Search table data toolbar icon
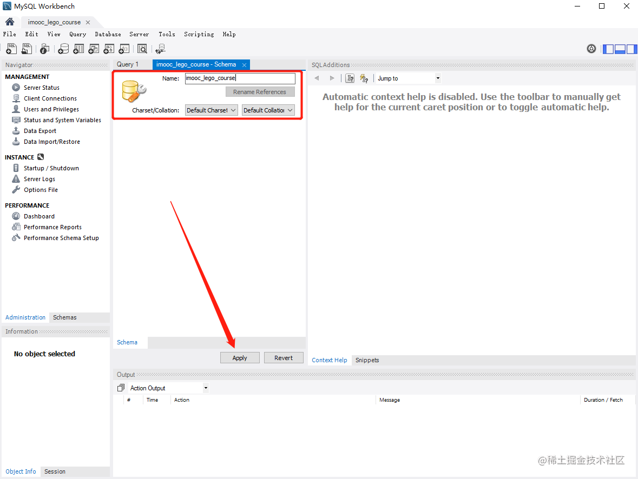This screenshot has width=638, height=479. point(142,49)
